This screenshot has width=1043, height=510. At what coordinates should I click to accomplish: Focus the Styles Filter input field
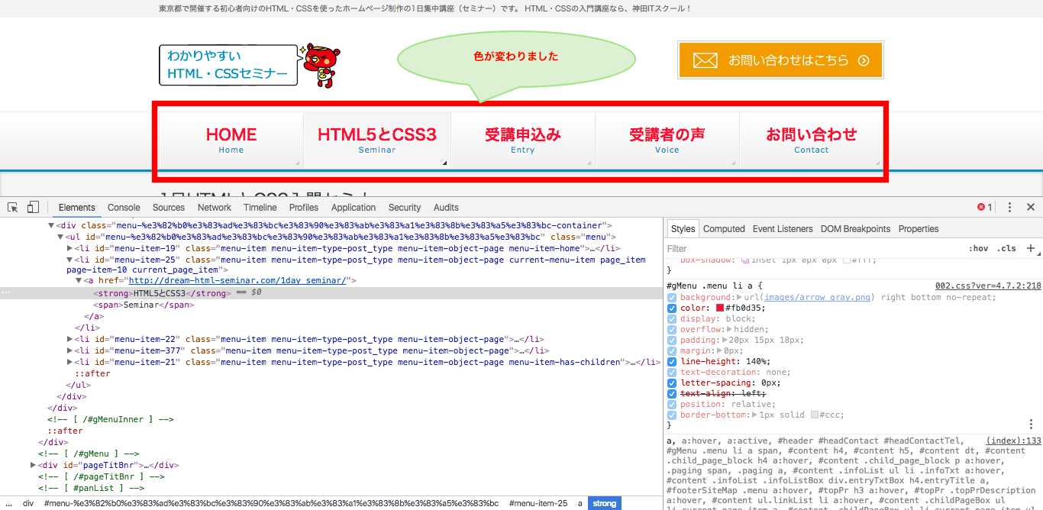(x=813, y=248)
